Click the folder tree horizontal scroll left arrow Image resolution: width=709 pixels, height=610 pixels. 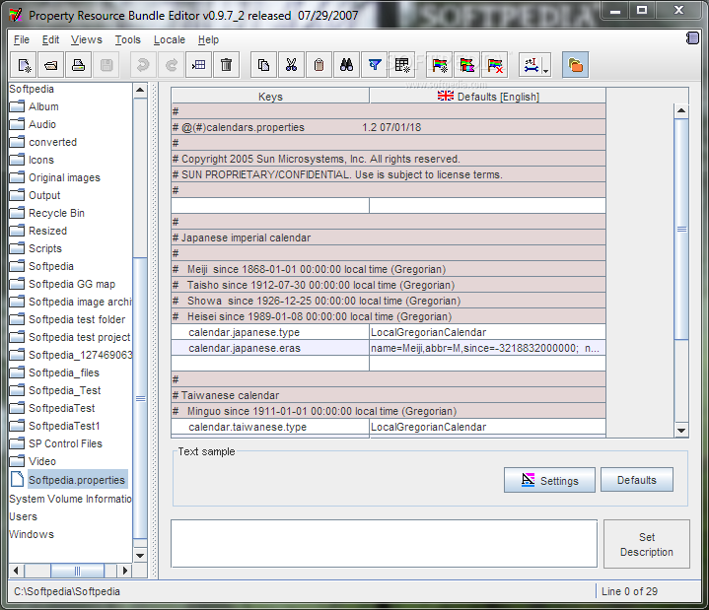pyautogui.click(x=17, y=571)
